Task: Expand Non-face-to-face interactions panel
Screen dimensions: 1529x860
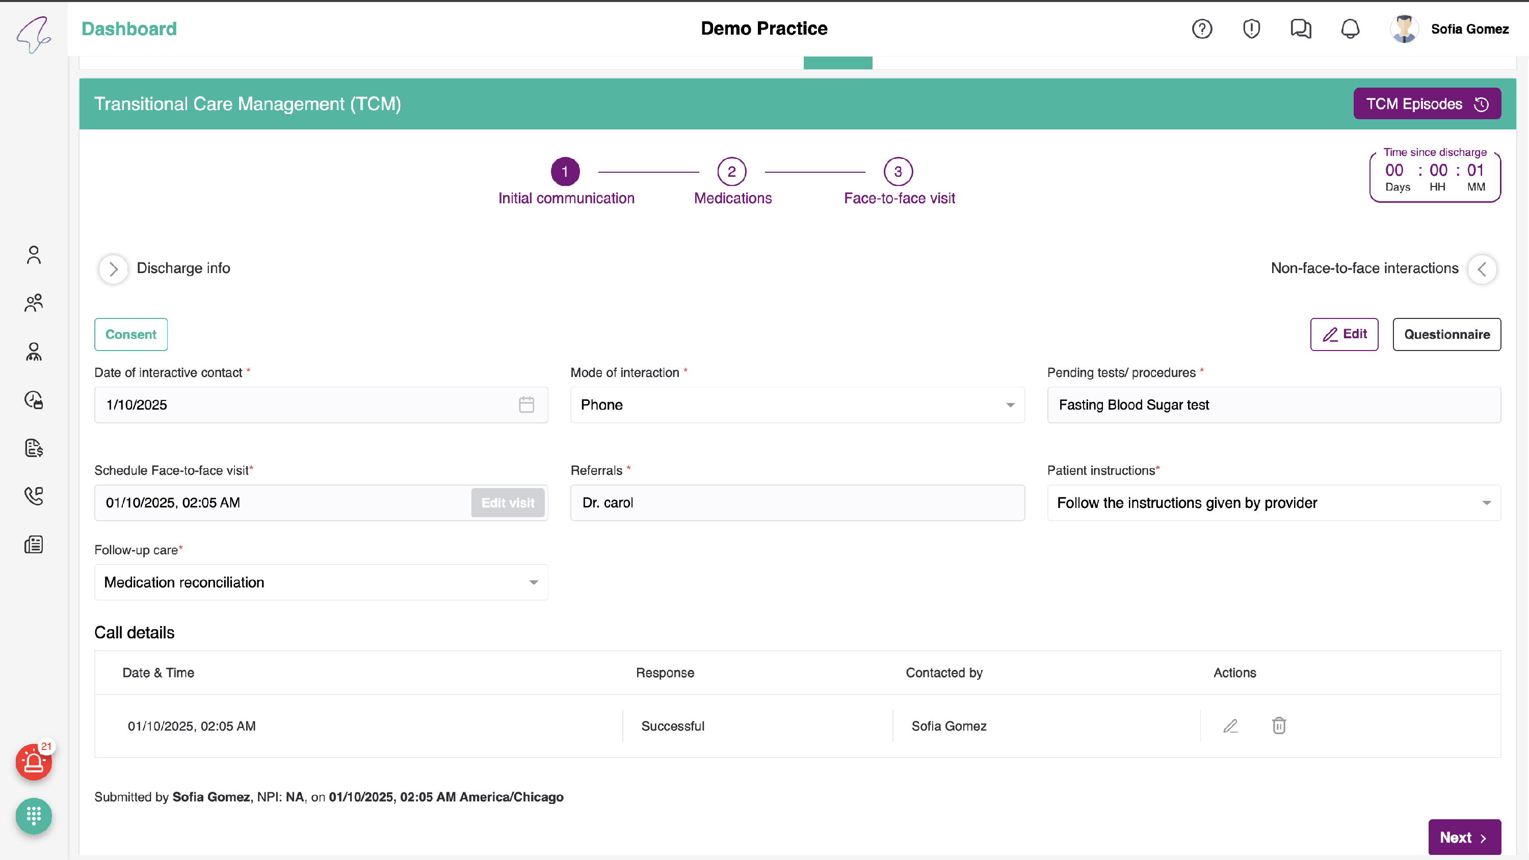Action: click(x=1482, y=269)
